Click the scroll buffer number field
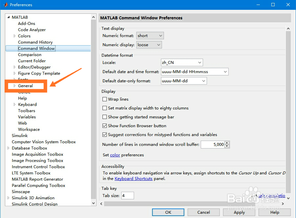The width and height of the screenshot is (296, 218). [x=213, y=145]
